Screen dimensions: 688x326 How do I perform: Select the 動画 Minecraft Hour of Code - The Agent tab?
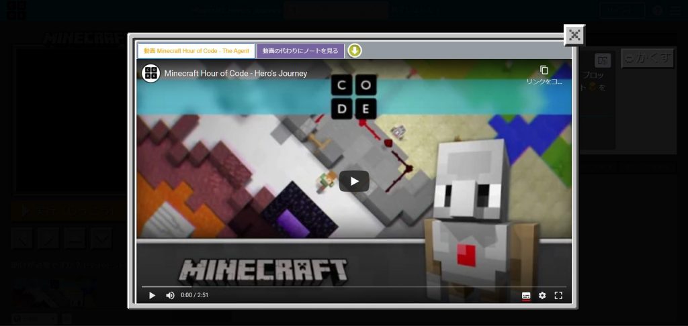point(196,51)
